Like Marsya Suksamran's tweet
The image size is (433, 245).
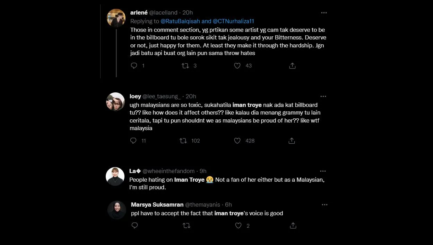click(x=238, y=226)
